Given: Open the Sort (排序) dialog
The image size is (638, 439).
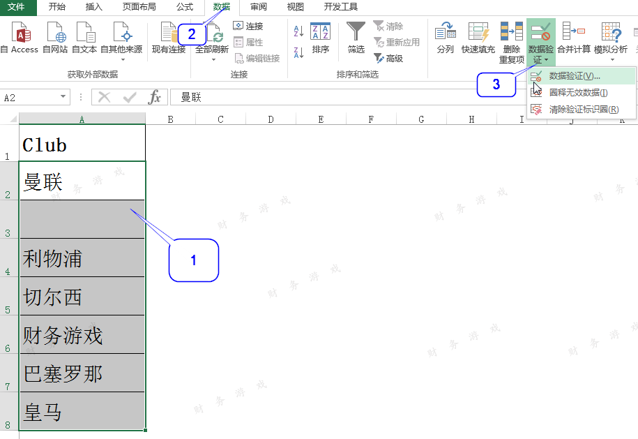Looking at the screenshot, I should coord(320,38).
